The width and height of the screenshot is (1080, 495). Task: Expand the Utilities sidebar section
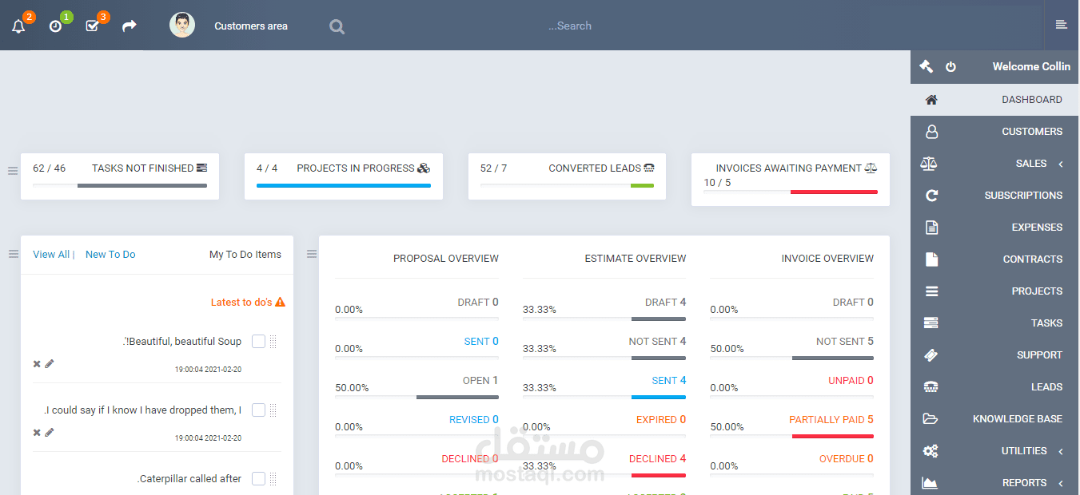pyautogui.click(x=1061, y=450)
